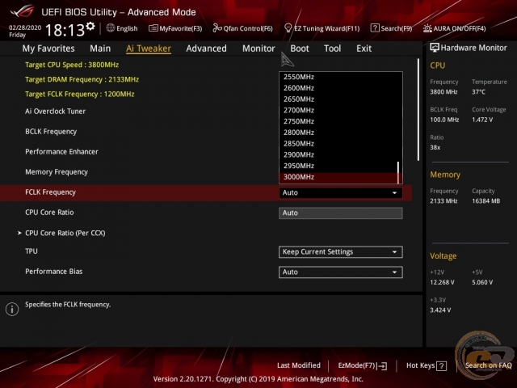Open the Tool tab
Image resolution: width=517 pixels, height=388 pixels.
(x=332, y=48)
